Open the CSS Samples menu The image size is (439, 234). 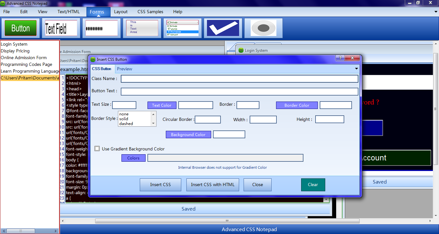tap(150, 12)
